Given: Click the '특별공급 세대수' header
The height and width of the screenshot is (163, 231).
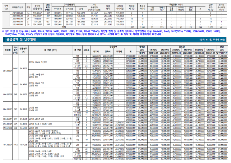Looking at the screenshot, I should pos(176,5).
